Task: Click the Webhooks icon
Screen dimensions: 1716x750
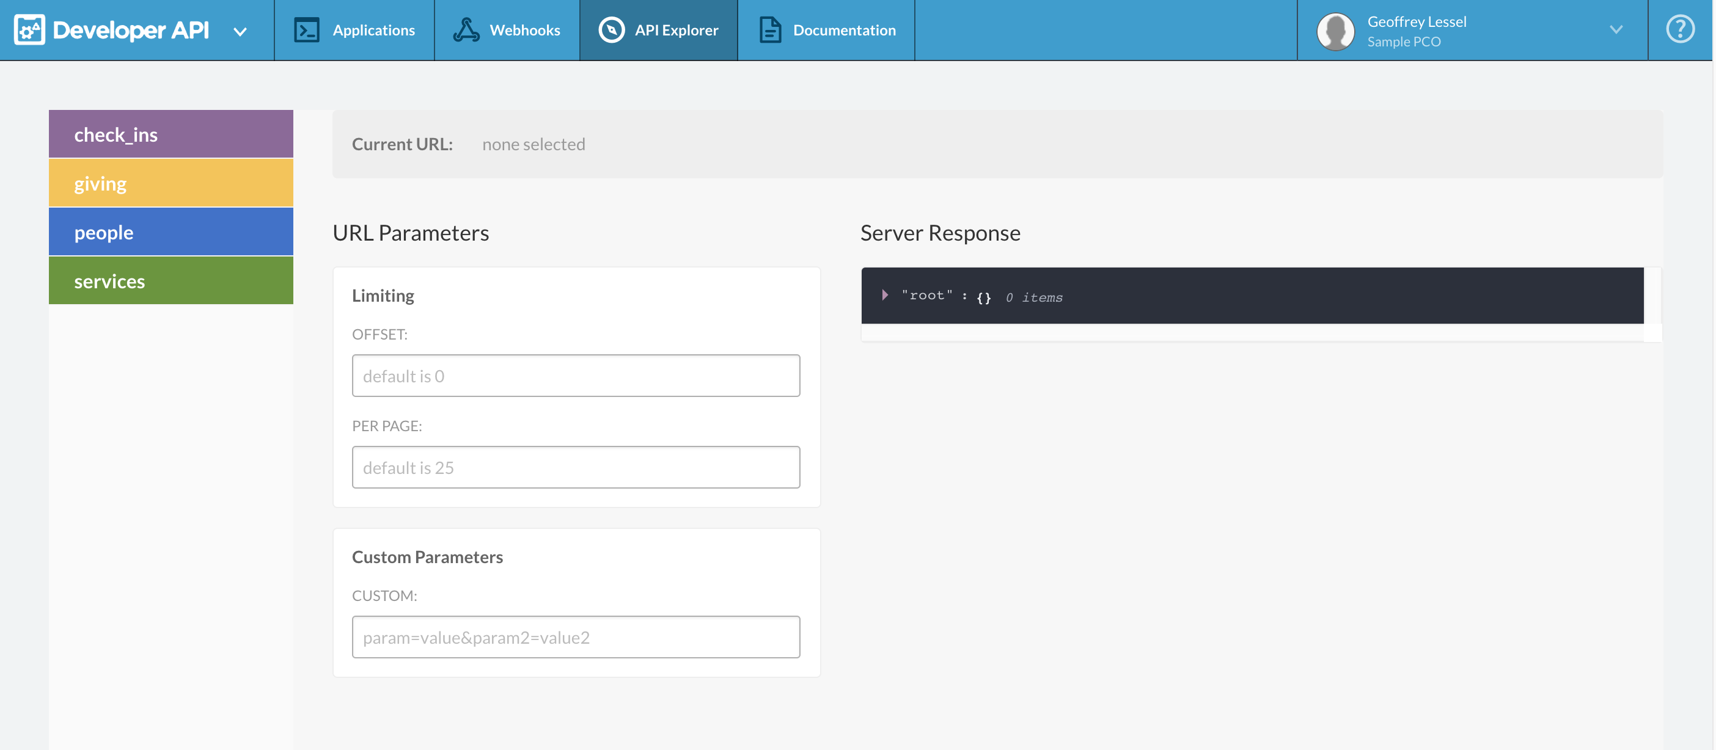Action: [x=466, y=30]
